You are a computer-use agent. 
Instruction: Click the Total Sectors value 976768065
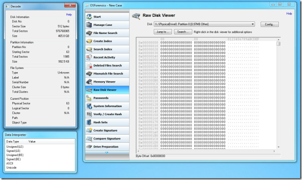click(x=62, y=31)
